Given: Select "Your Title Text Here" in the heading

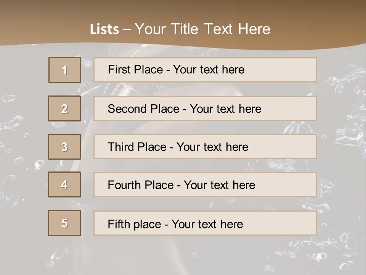Looking at the screenshot, I should [202, 29].
